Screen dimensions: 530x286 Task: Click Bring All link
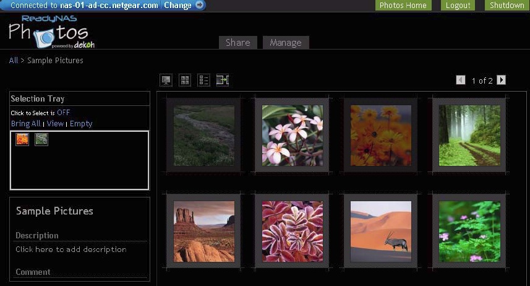pyautogui.click(x=26, y=124)
